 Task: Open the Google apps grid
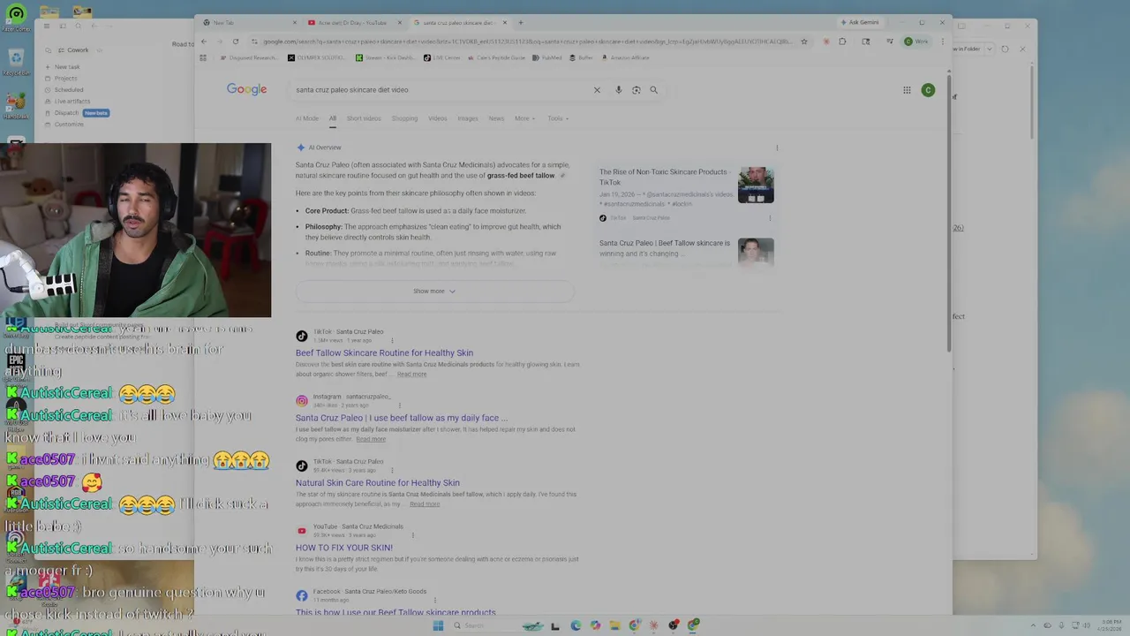tap(907, 90)
